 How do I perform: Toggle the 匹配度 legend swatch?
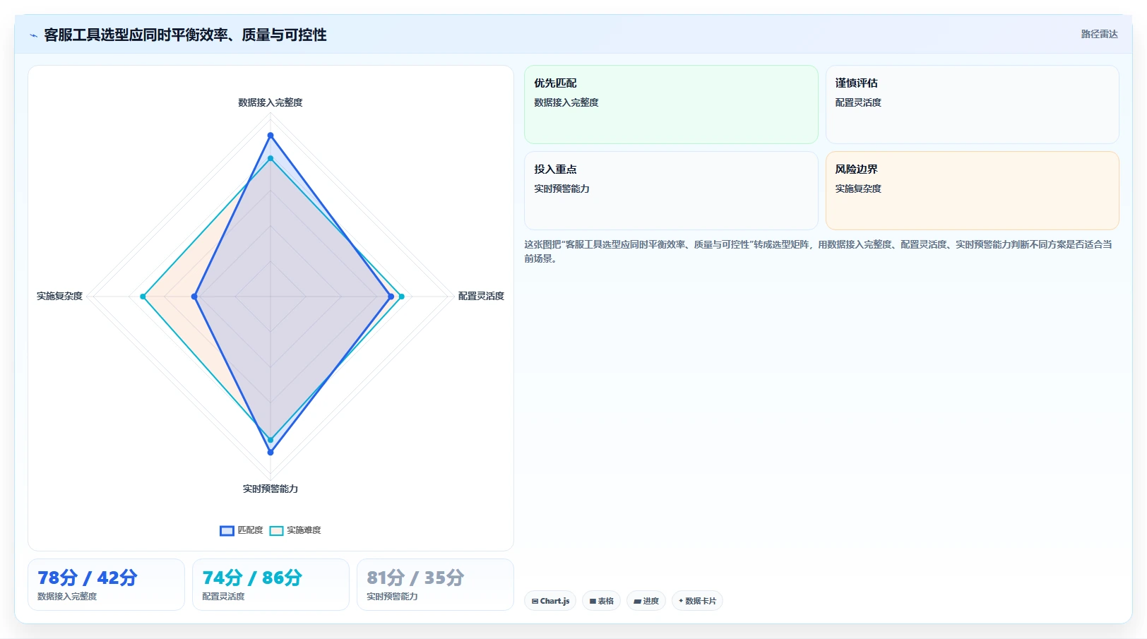[x=227, y=531]
